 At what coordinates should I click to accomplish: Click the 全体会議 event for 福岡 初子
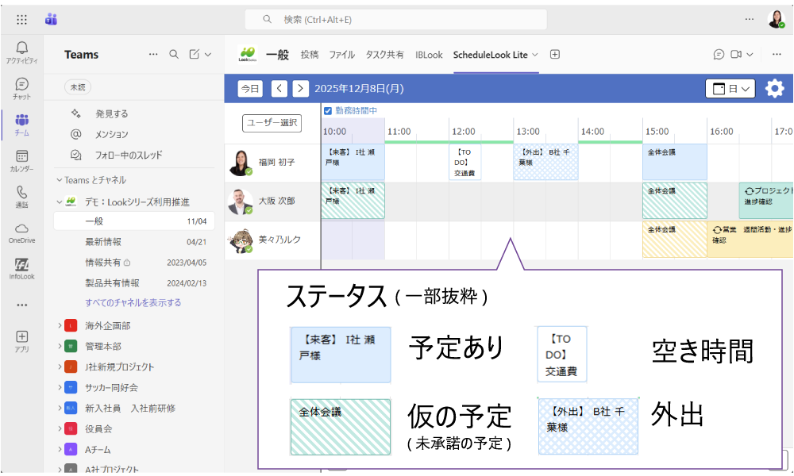[674, 161]
